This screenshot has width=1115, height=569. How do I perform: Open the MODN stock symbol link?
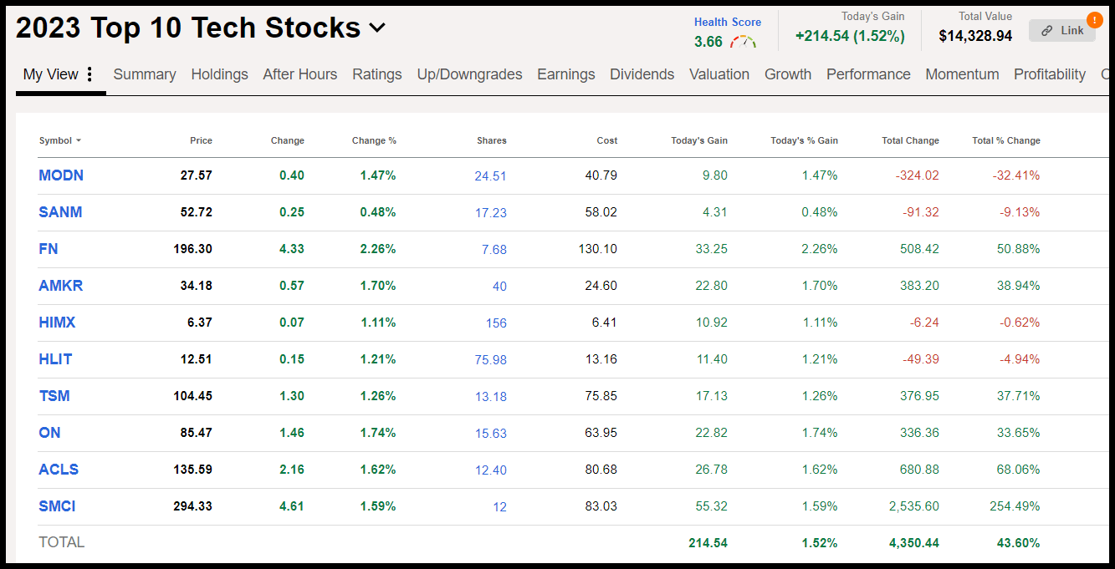61,175
